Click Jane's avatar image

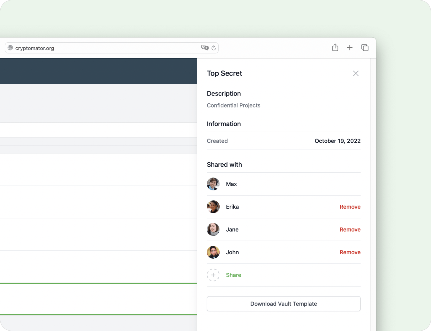pos(213,229)
